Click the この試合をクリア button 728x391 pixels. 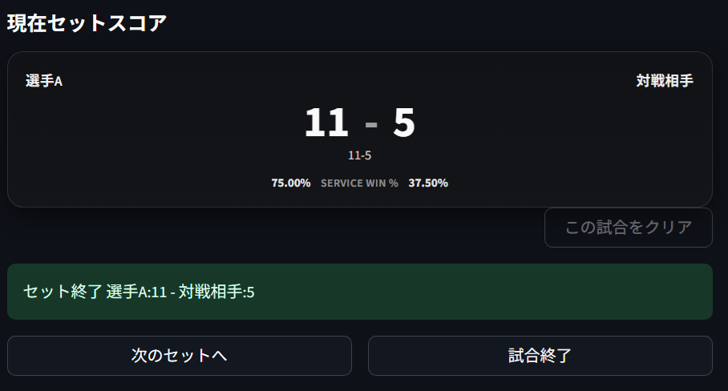(x=629, y=228)
